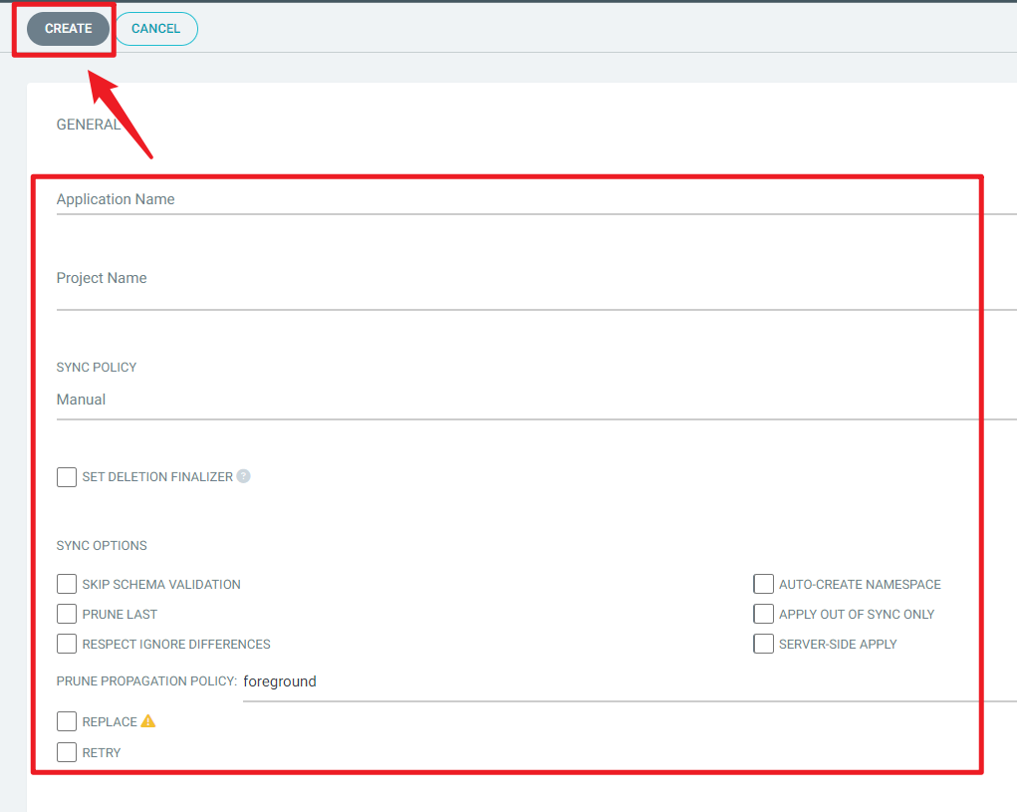The height and width of the screenshot is (812, 1017).
Task: Click the SYNC OPTIONS label
Action: tap(102, 545)
